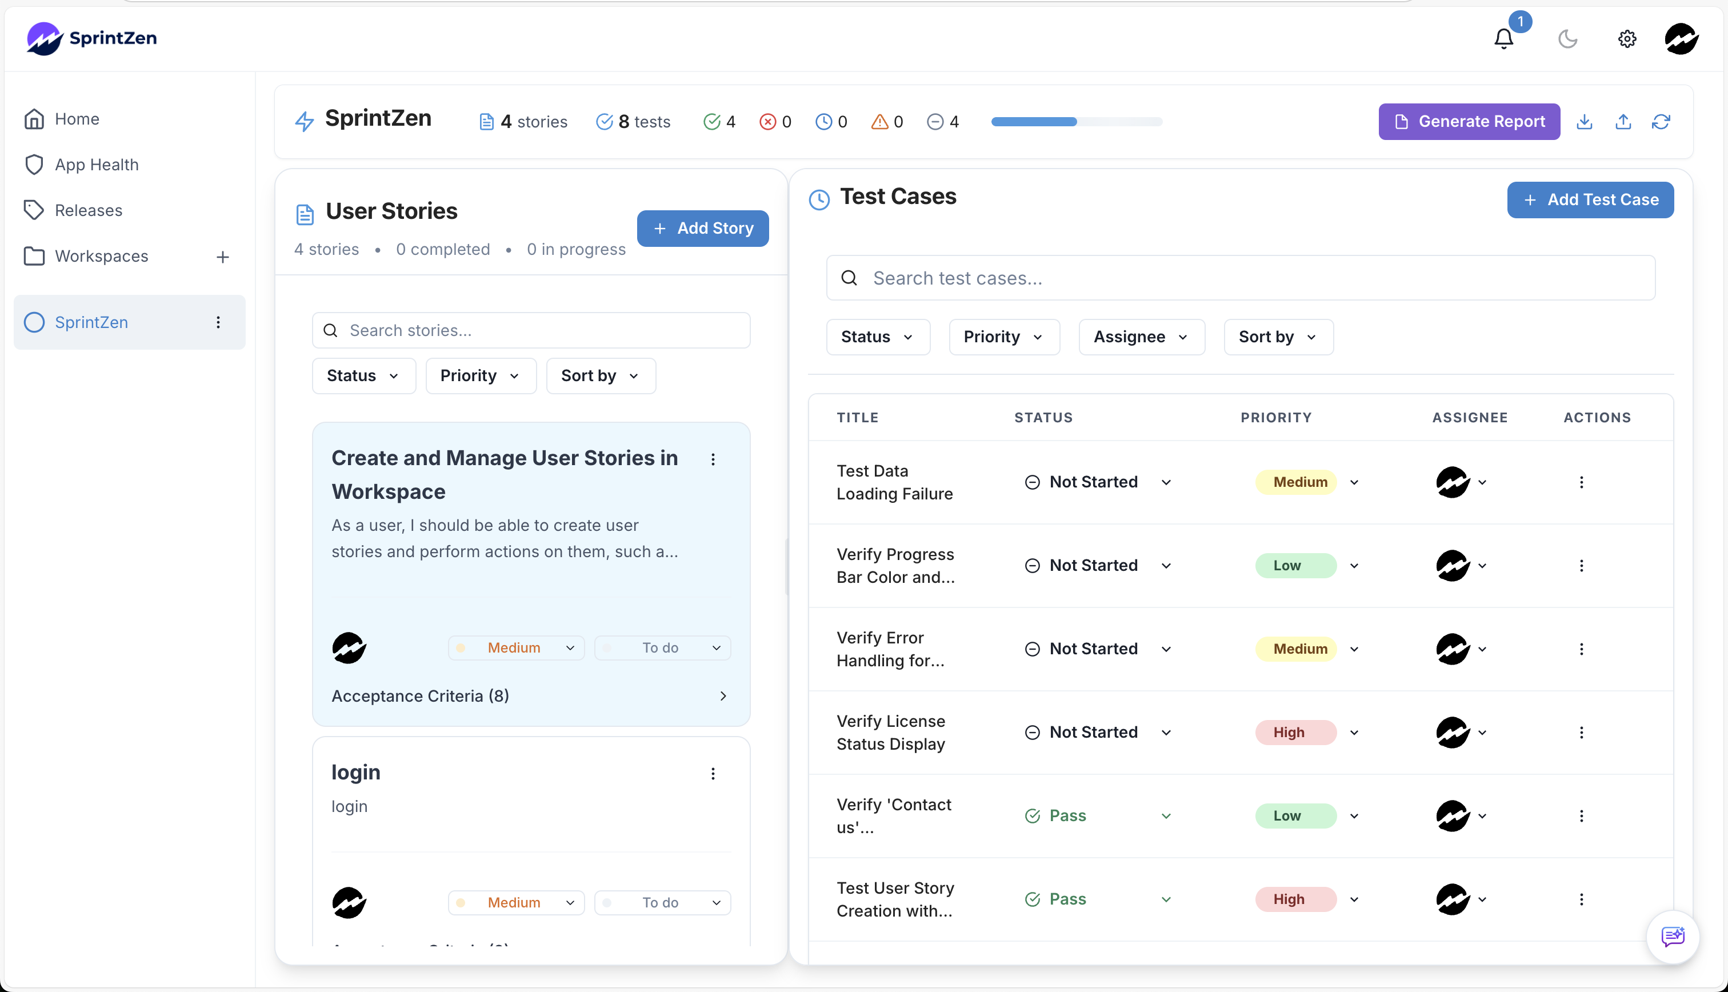The height and width of the screenshot is (992, 1728).
Task: Click the Workspaces sidebar menu item
Action: (101, 255)
